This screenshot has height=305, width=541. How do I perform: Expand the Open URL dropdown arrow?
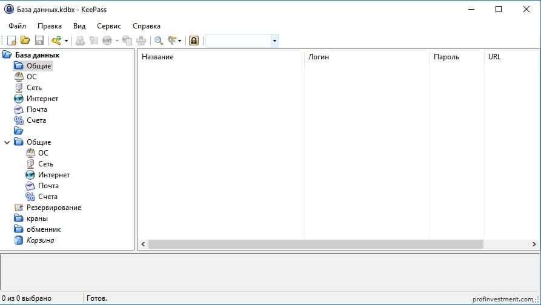pos(118,41)
